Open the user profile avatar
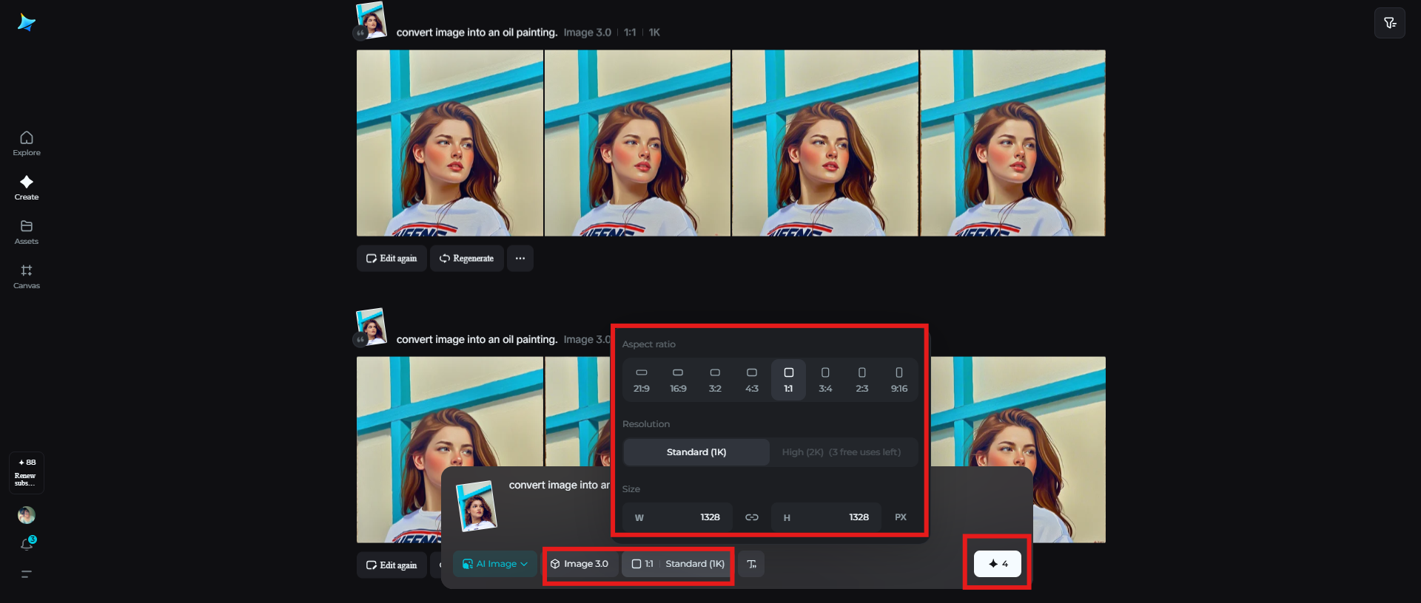Image resolution: width=1421 pixels, height=603 pixels. click(27, 515)
